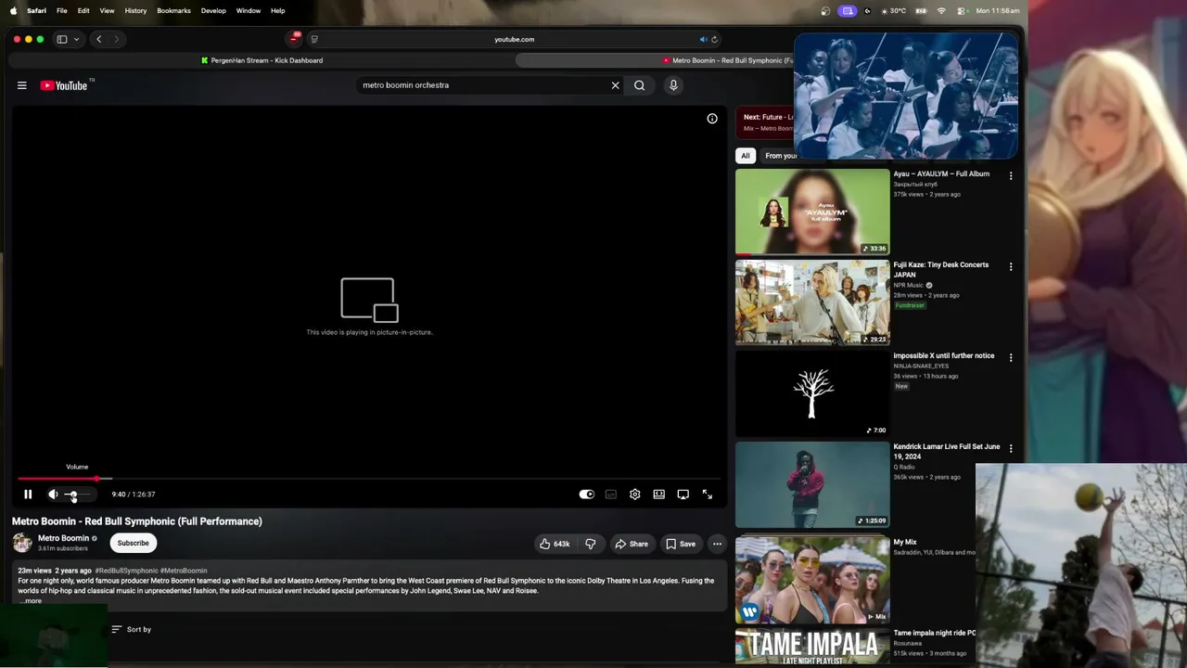Open the Bookmarks menu
This screenshot has height=668, width=1187.
[x=173, y=10]
